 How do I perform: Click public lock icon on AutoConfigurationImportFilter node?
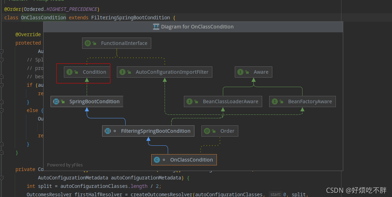coord(129,72)
